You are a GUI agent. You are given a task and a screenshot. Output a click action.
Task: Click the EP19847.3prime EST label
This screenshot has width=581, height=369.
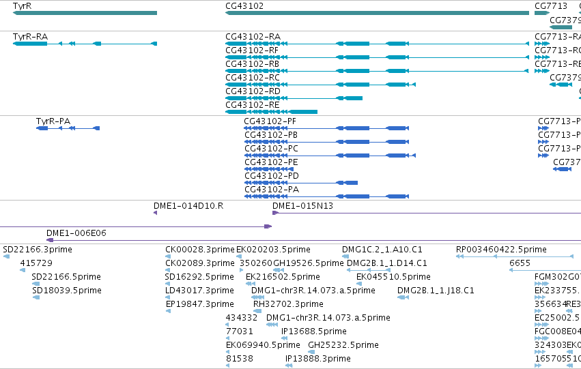[x=200, y=304]
